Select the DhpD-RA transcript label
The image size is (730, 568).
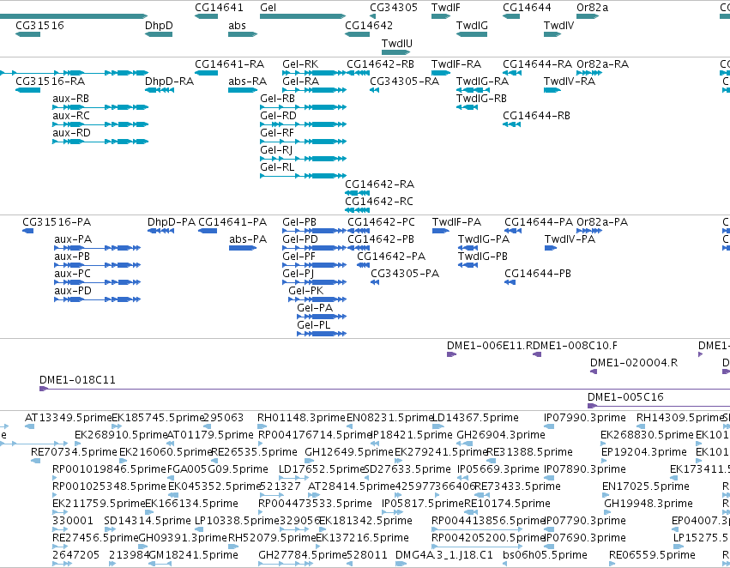(169, 81)
